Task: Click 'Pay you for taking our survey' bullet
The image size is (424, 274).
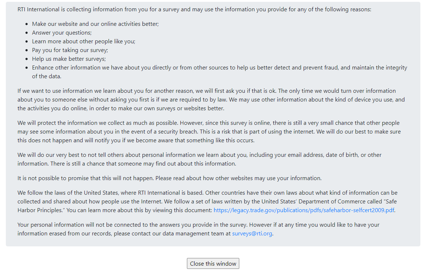Action: 70,50
